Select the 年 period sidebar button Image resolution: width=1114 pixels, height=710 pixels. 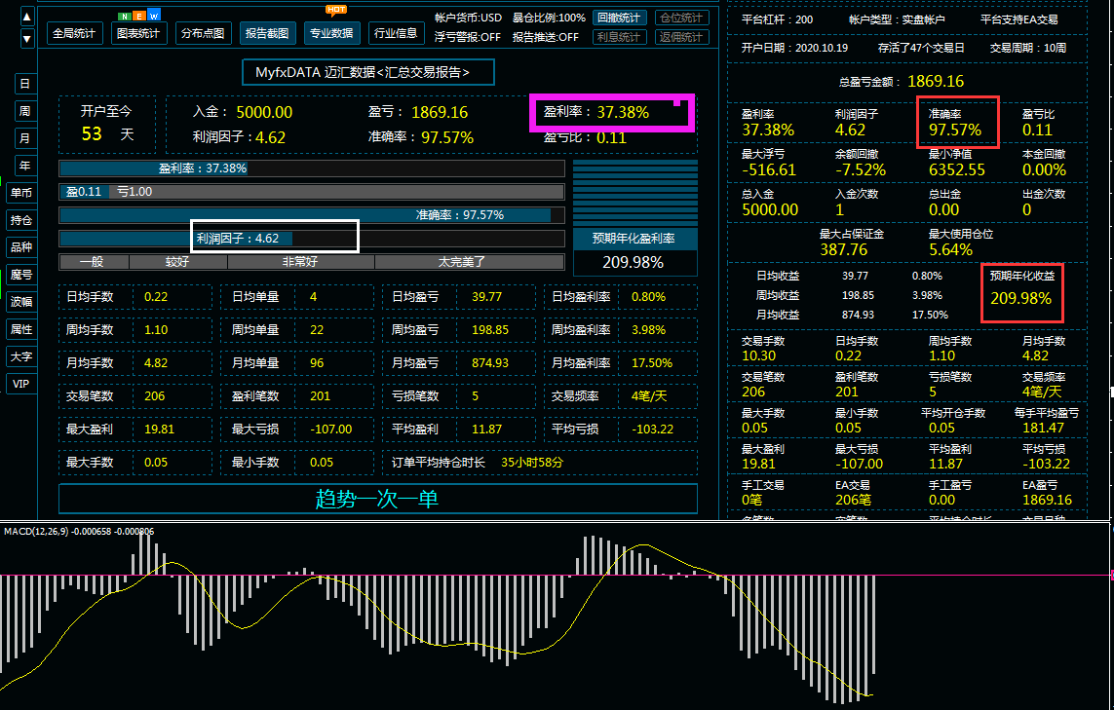22,166
